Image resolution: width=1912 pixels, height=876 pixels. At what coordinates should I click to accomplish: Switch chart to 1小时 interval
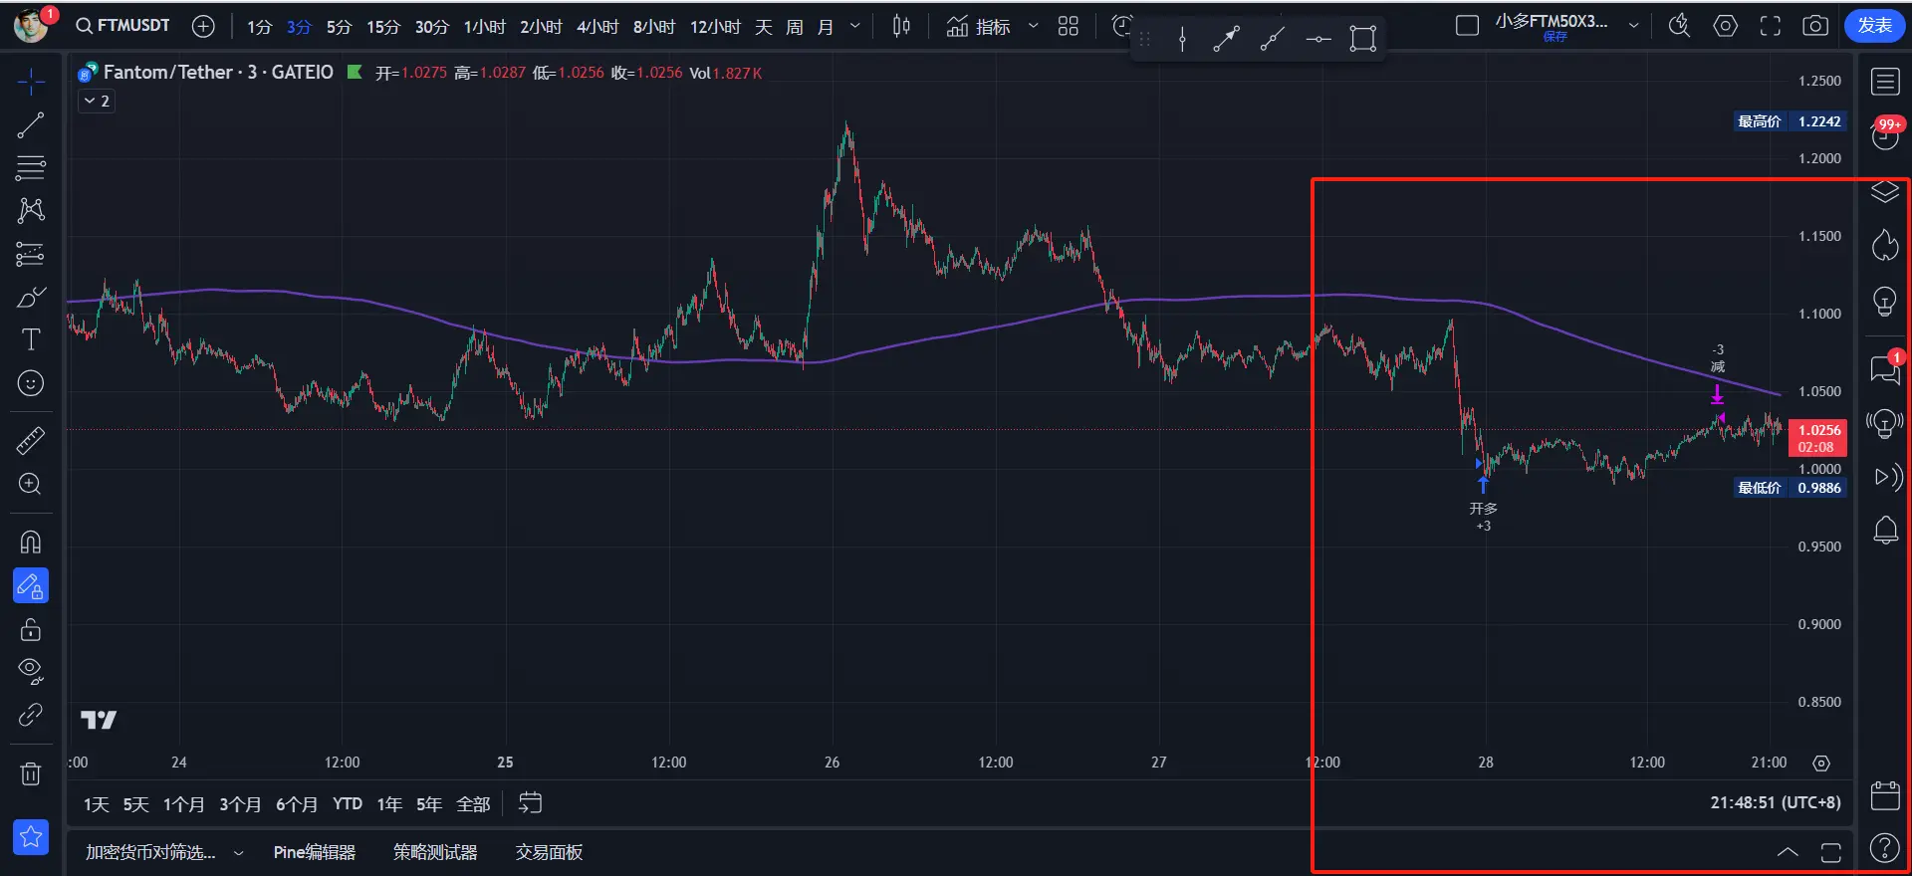coord(485,27)
